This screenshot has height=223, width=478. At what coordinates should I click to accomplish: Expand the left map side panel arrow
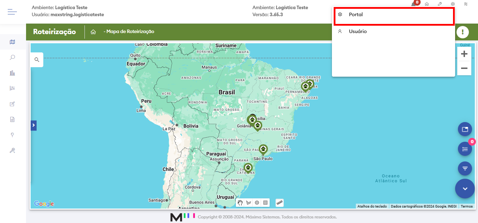tap(33, 126)
